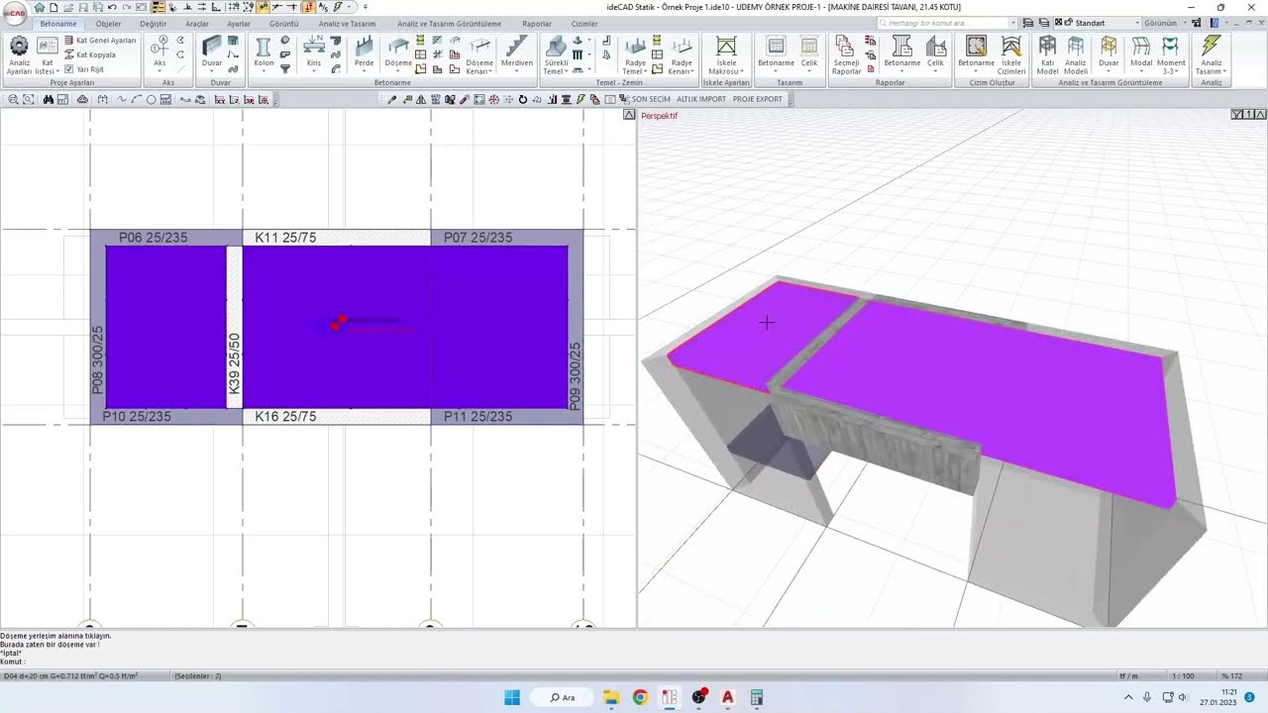The image size is (1268, 713).
Task: Click Kat Kopyala command
Action: [89, 54]
